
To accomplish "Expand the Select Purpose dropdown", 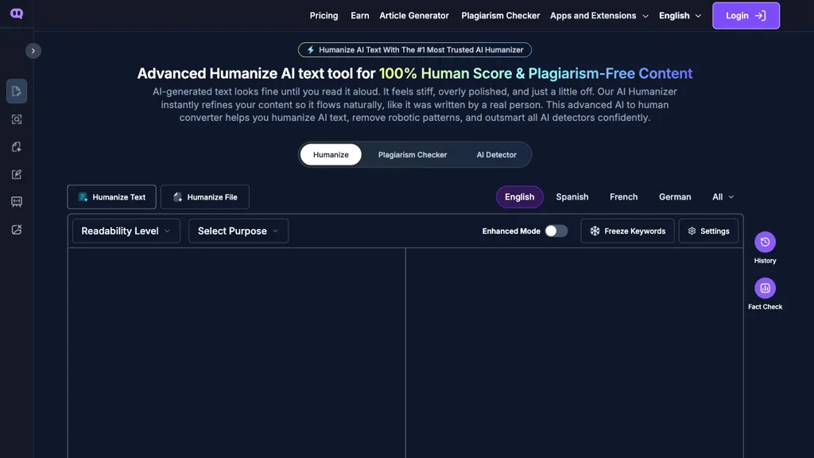I will [238, 231].
